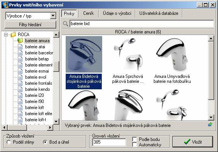The width and height of the screenshot is (218, 152).
Task: Click the document icon beside baterie l90
Action: coord(20,101)
